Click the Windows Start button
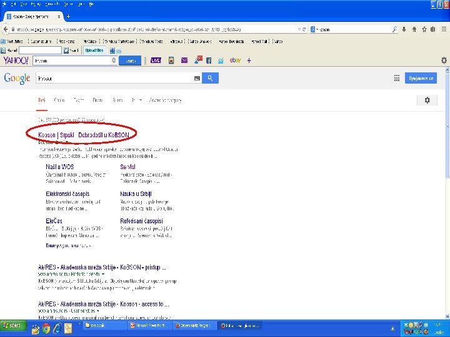Image resolution: width=450 pixels, height=337 pixels. click(x=13, y=326)
